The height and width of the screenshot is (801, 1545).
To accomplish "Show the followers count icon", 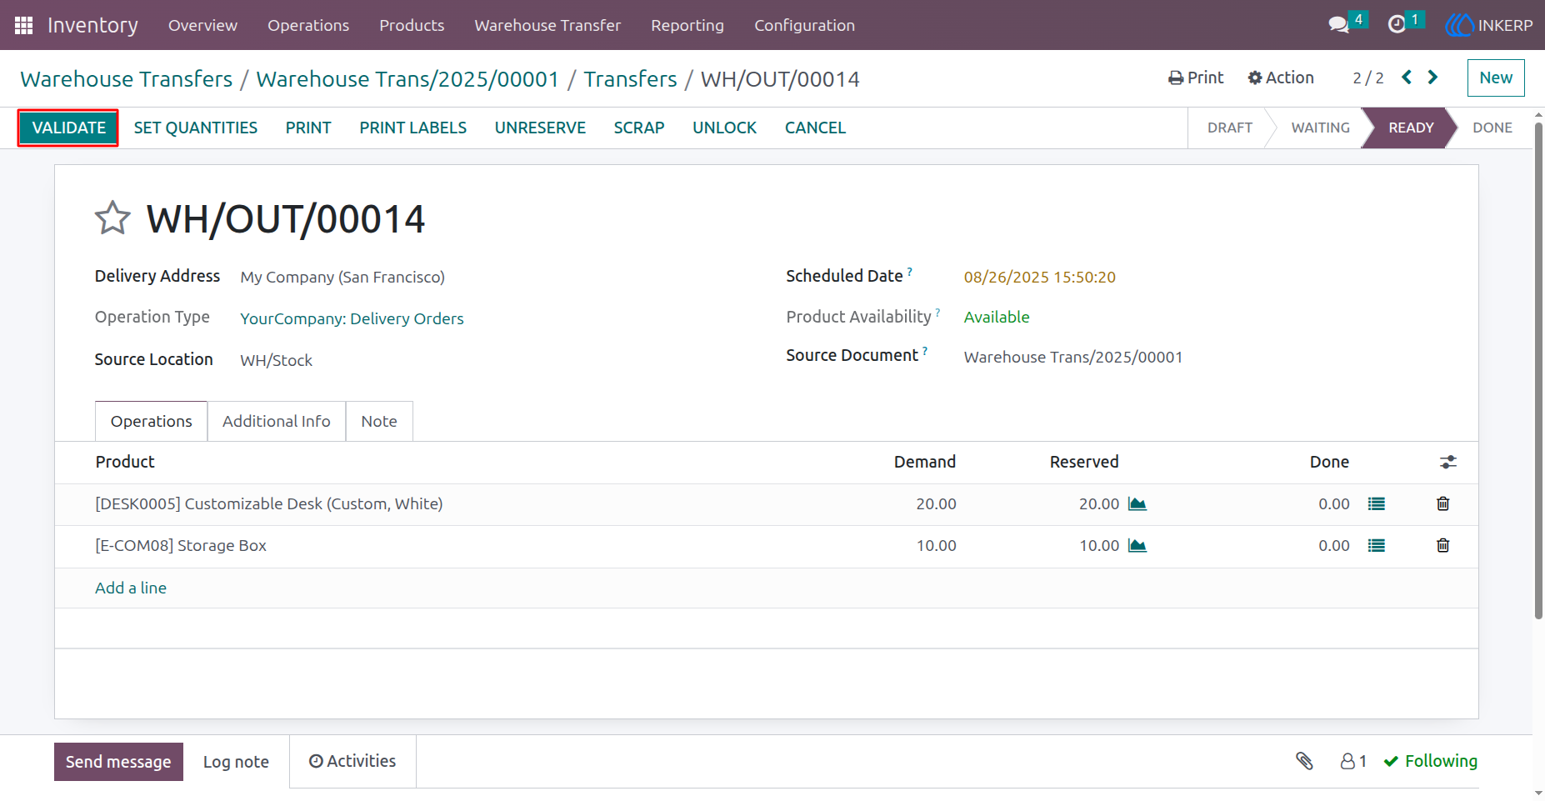I will click(x=1353, y=761).
